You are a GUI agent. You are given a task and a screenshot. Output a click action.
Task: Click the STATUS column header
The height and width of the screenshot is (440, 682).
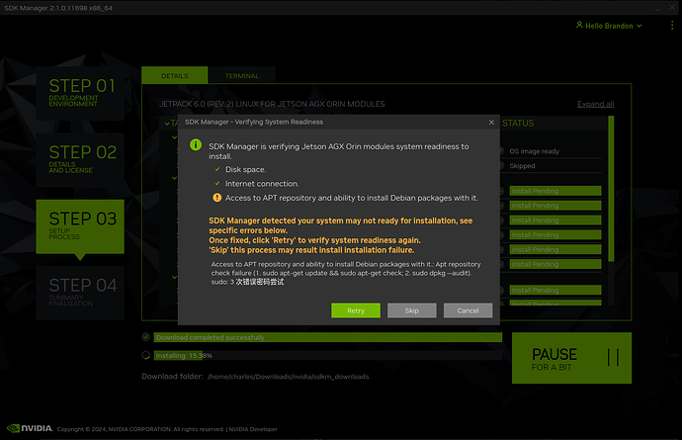pos(518,124)
